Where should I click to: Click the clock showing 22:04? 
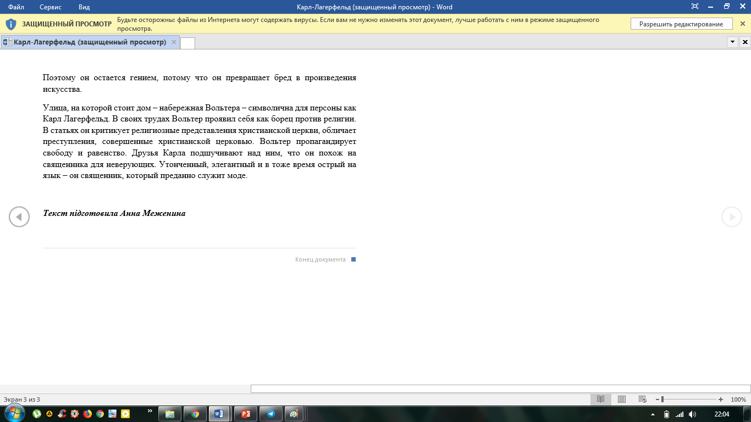(722, 414)
